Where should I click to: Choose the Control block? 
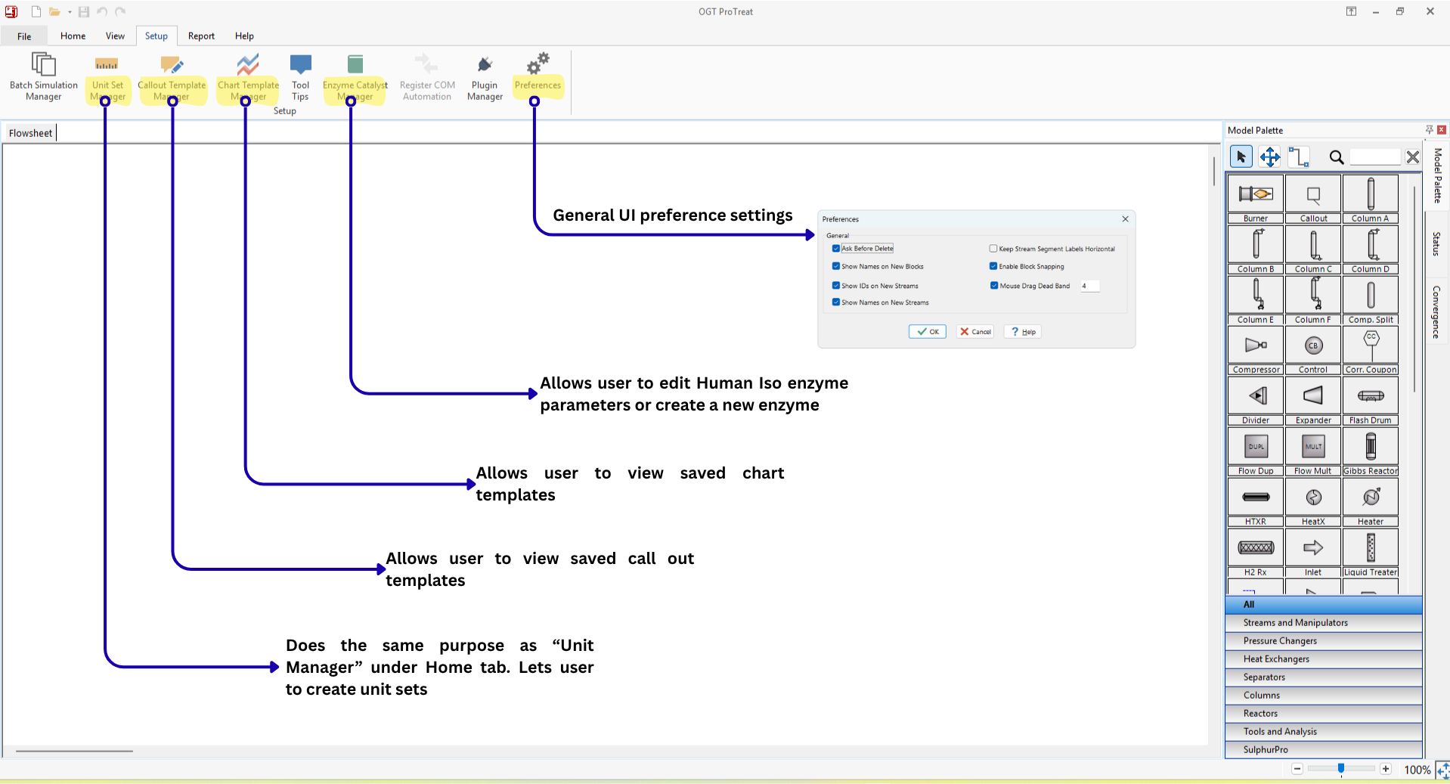coord(1313,350)
